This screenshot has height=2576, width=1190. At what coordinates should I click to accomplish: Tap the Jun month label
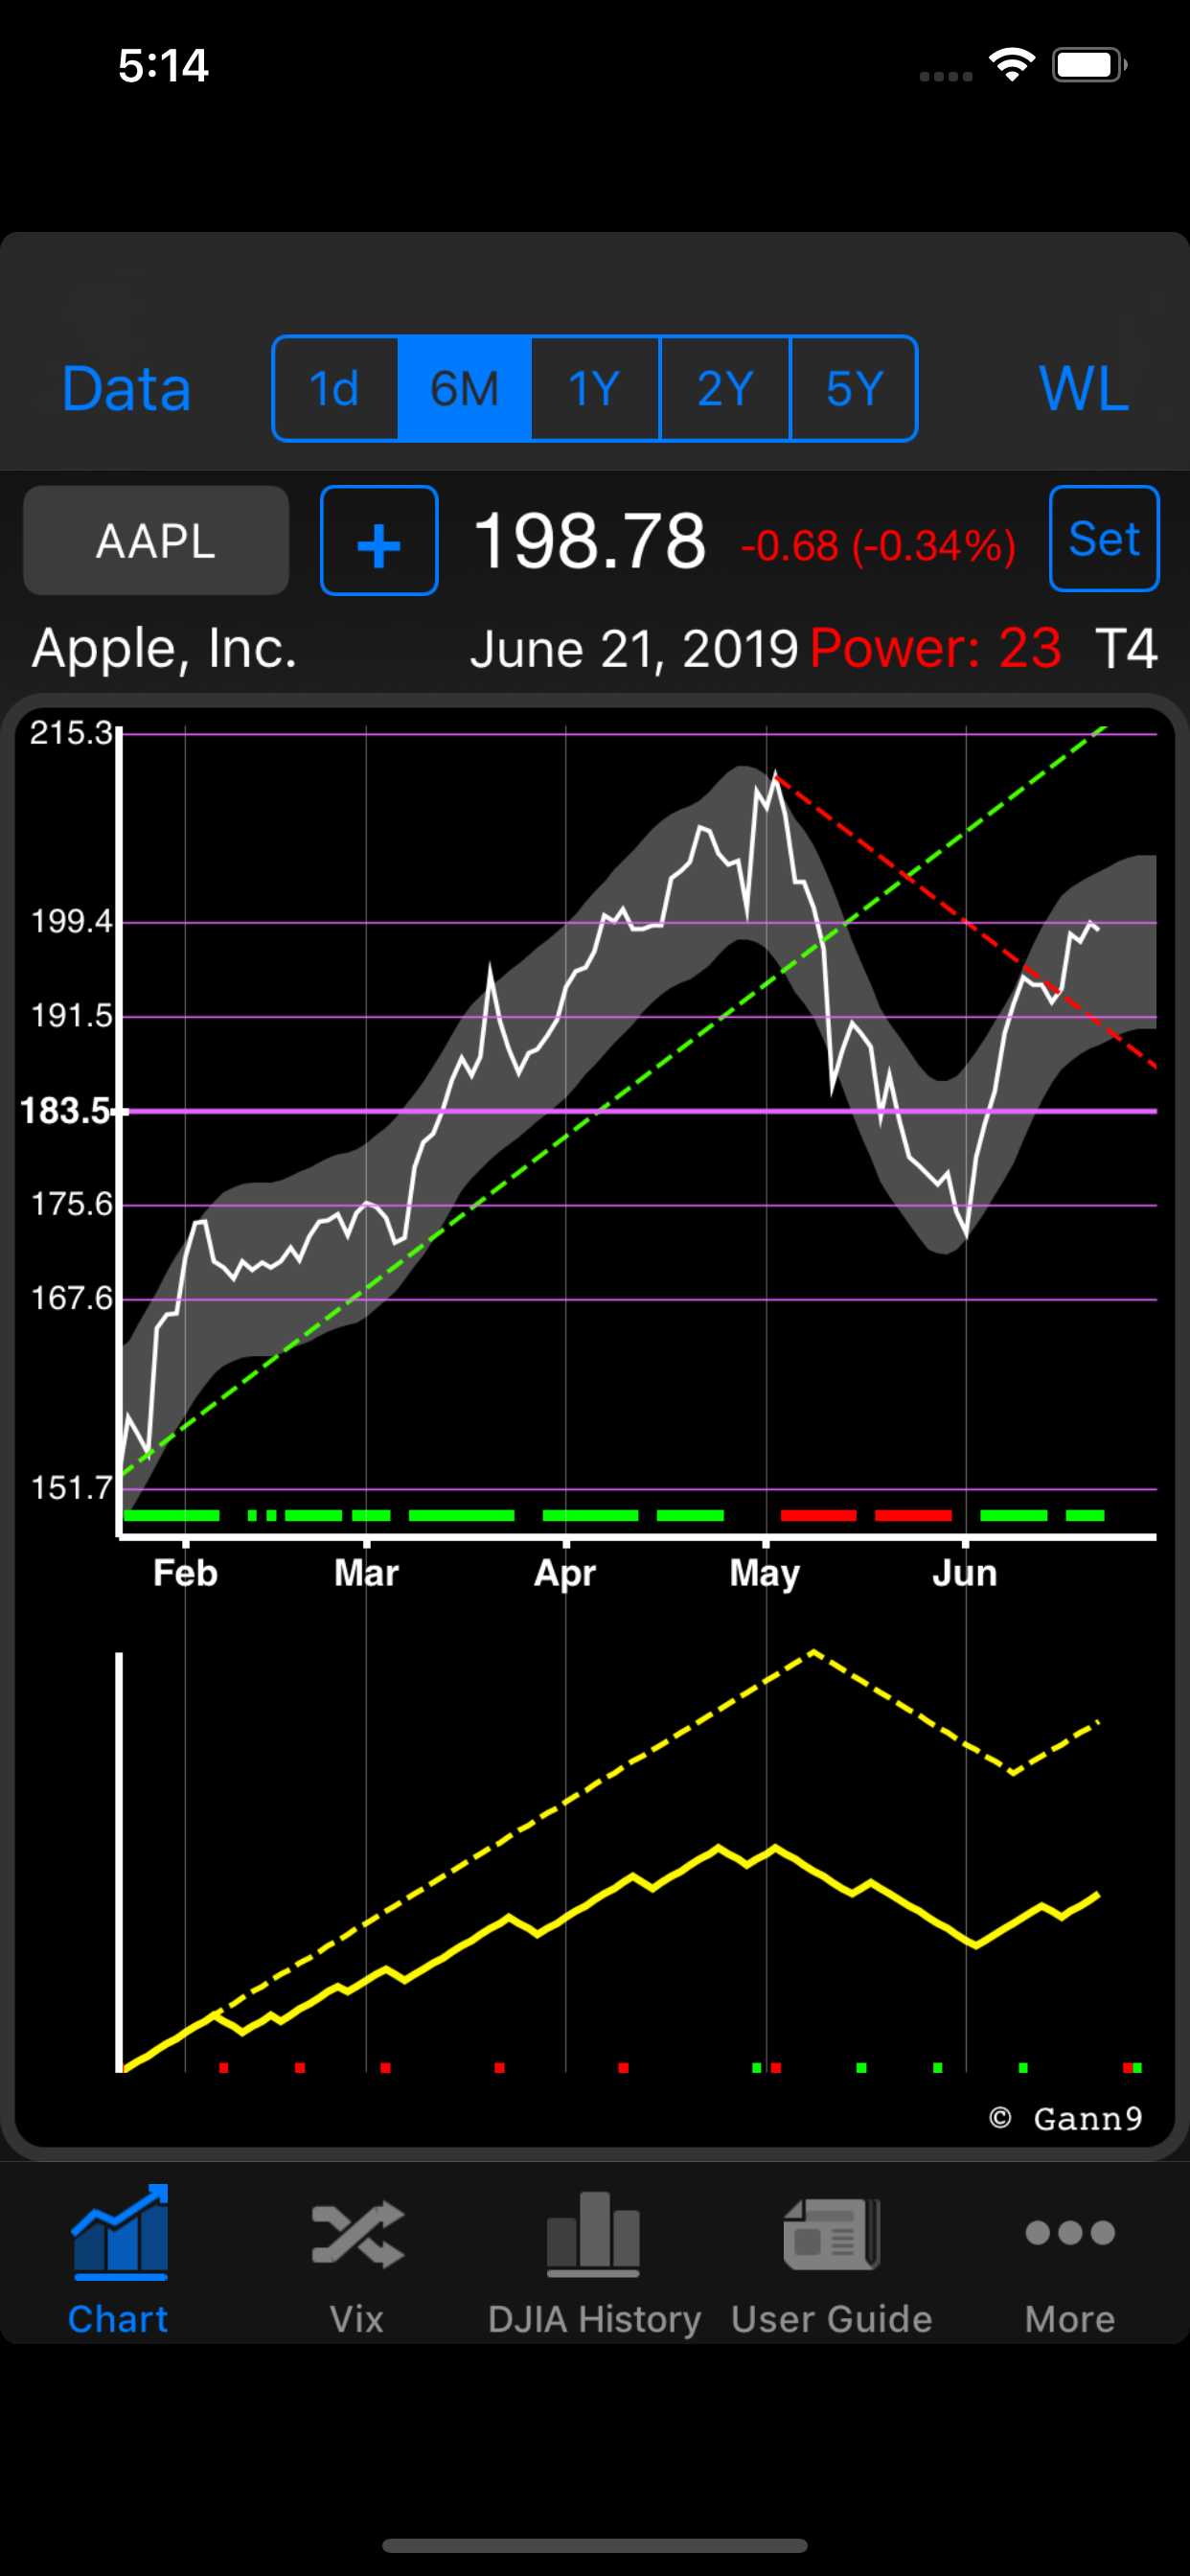(965, 1573)
